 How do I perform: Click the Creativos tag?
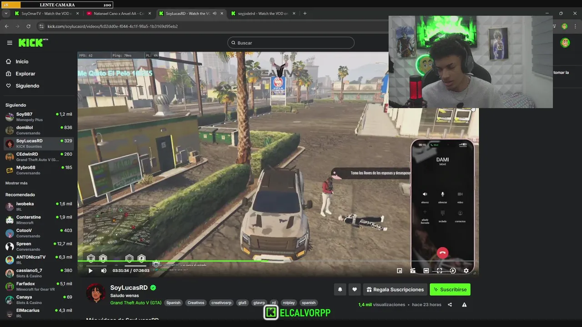tap(196, 302)
